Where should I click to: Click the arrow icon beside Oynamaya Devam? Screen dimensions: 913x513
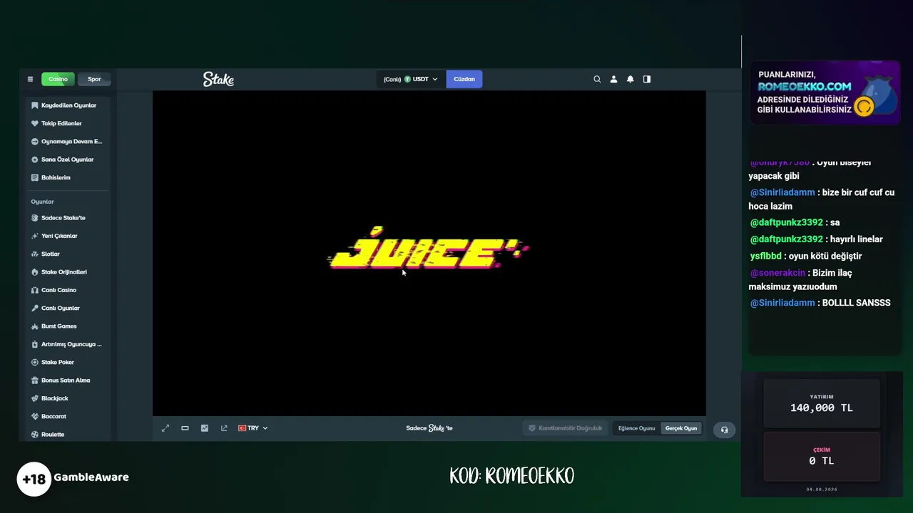tap(35, 141)
